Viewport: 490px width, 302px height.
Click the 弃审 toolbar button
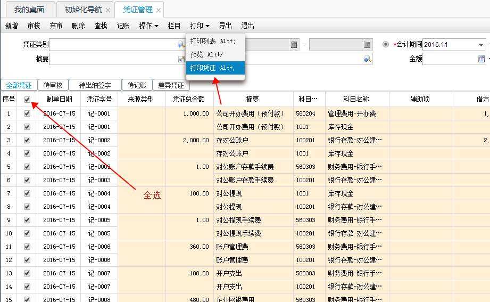pyautogui.click(x=56, y=26)
